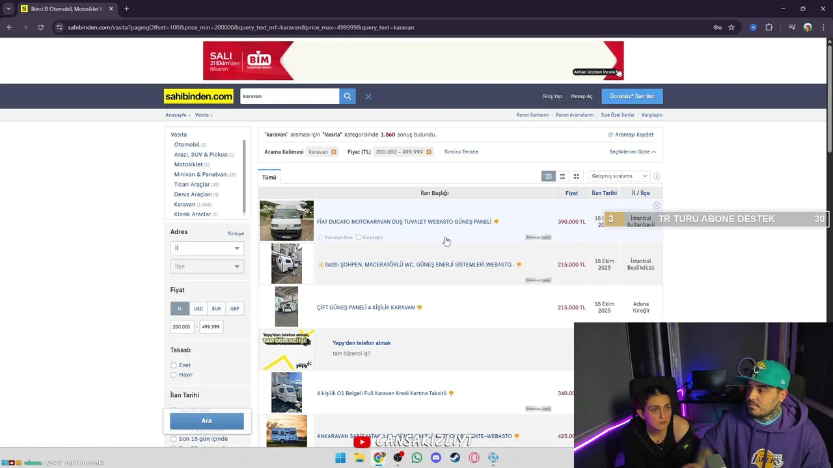Click the minimum price field 200.000
The image size is (833, 468).
pyautogui.click(x=182, y=327)
